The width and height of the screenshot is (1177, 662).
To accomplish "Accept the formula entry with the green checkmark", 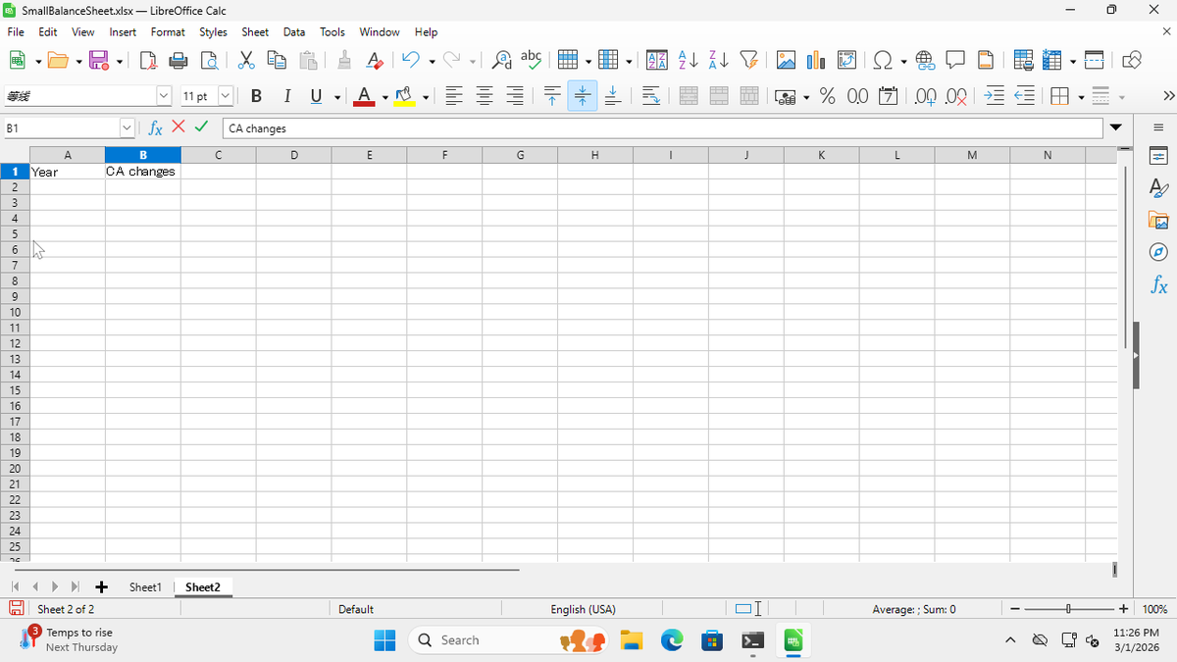I will click(x=201, y=127).
